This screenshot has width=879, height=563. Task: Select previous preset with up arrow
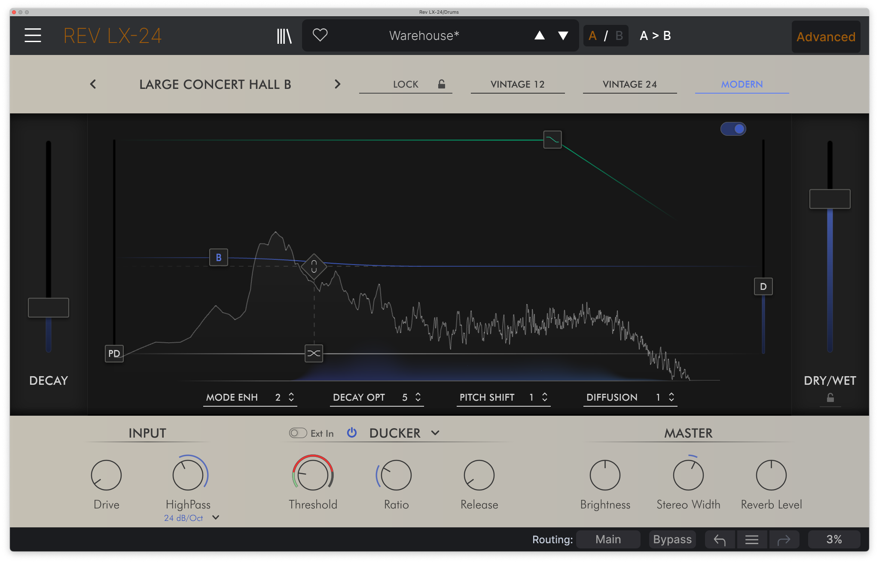click(x=540, y=36)
